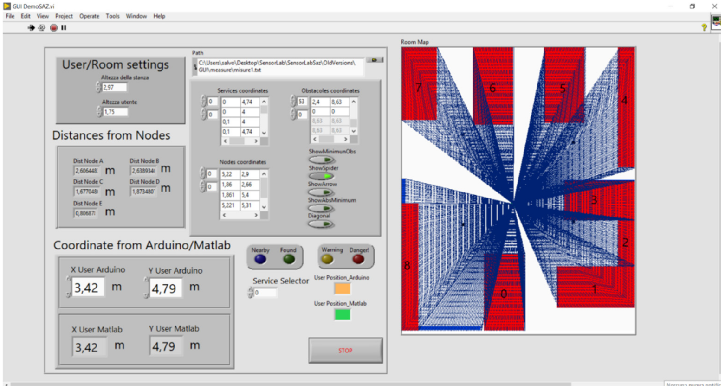Click the red Danger! indicator LED
This screenshot has width=725, height=390.
tap(358, 259)
